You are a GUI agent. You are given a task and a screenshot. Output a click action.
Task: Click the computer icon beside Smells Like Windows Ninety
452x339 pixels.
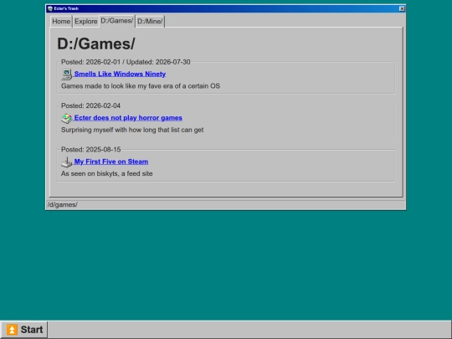click(x=67, y=74)
